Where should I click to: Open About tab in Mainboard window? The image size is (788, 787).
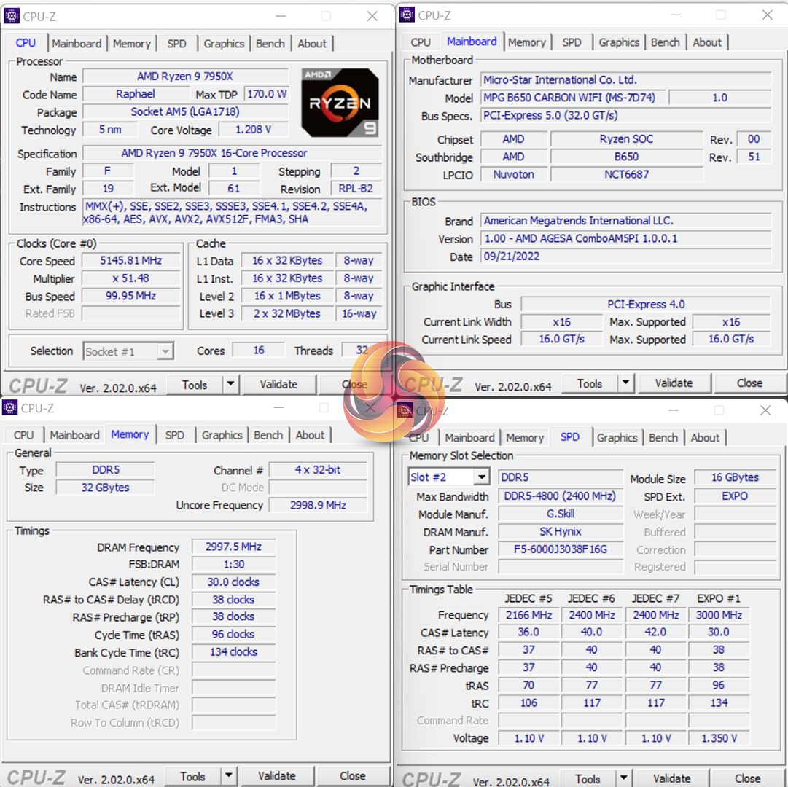(706, 42)
